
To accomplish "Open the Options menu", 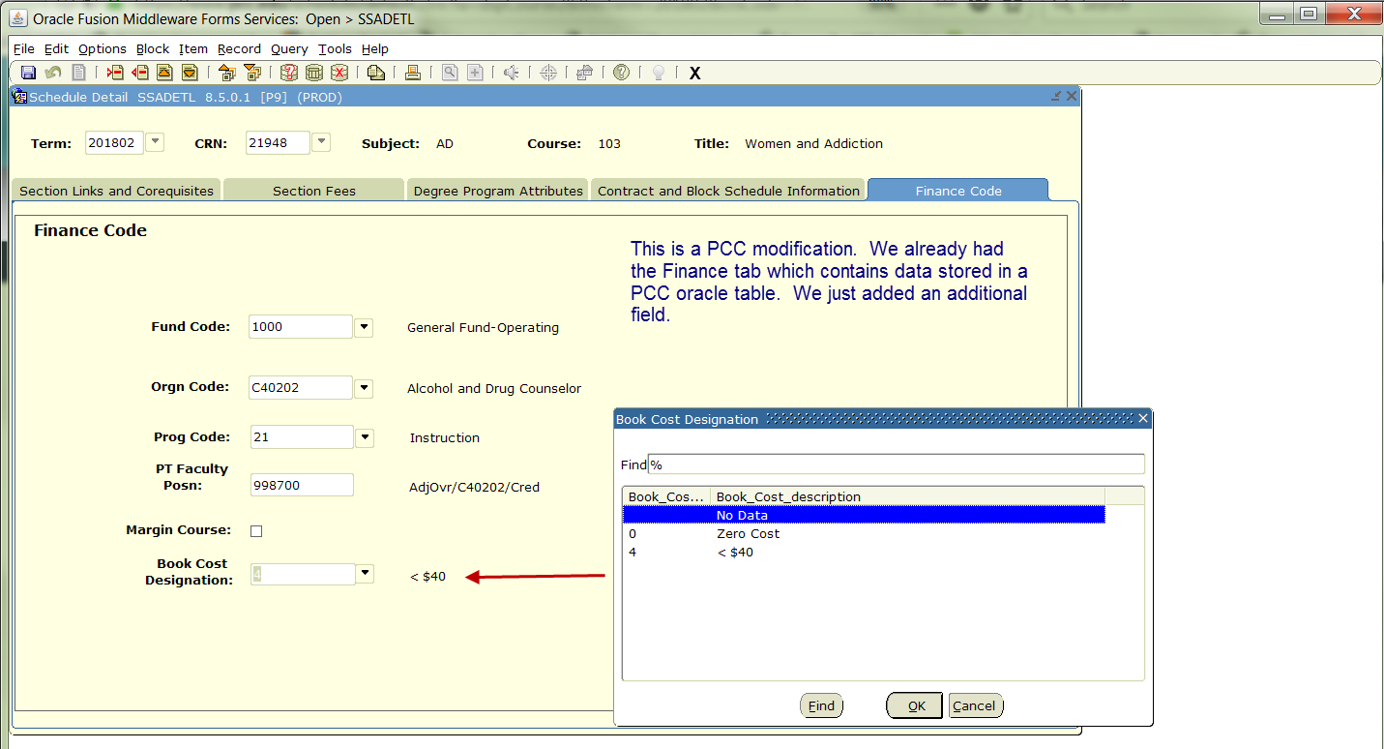I will 103,48.
